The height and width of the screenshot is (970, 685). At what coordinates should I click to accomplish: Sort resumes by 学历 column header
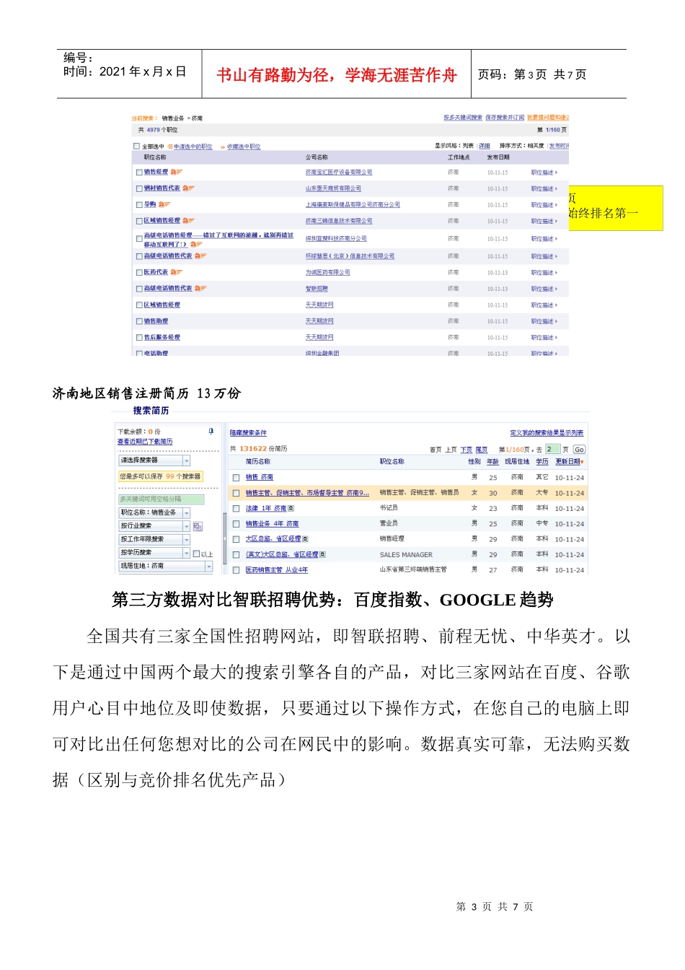(542, 462)
